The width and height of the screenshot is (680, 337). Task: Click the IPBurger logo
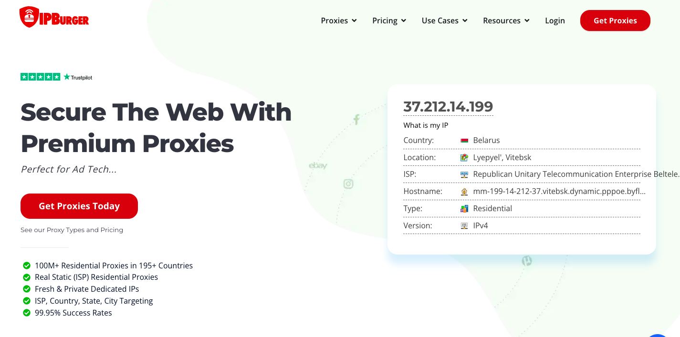(53, 17)
